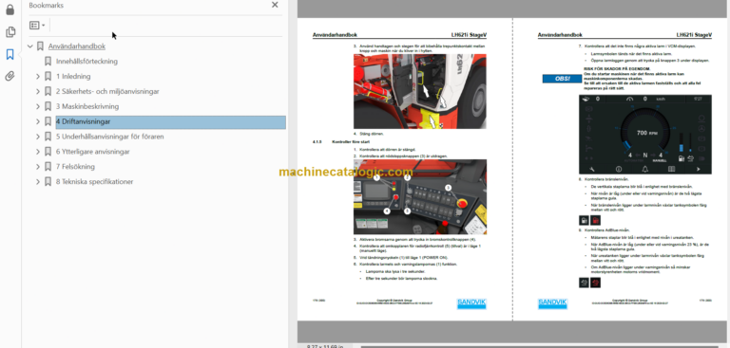Expand the 3 Maskinbeskrivning bookmark
Image resolution: width=730 pixels, height=348 pixels.
pyautogui.click(x=38, y=106)
